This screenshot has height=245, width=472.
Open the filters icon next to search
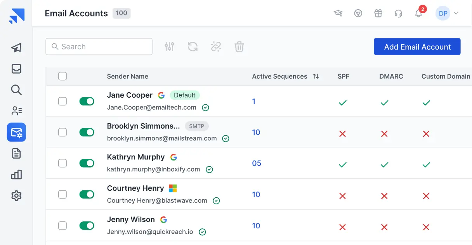pos(169,46)
